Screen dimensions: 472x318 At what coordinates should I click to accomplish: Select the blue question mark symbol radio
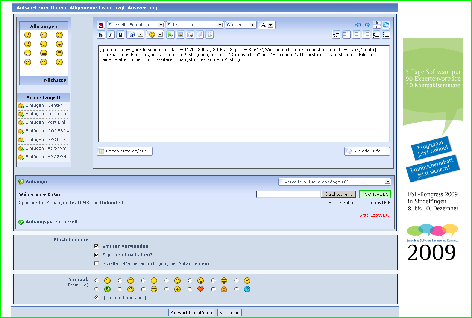(x=237, y=289)
